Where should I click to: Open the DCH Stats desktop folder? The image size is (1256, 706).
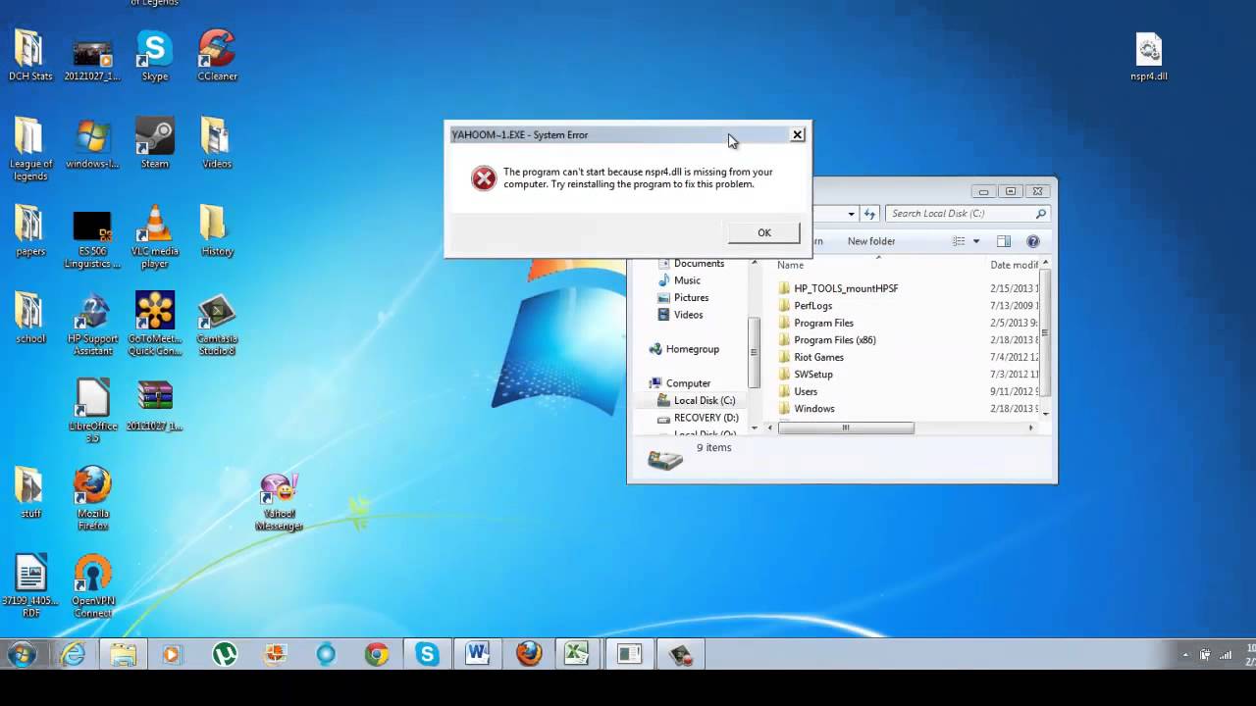tap(30, 57)
